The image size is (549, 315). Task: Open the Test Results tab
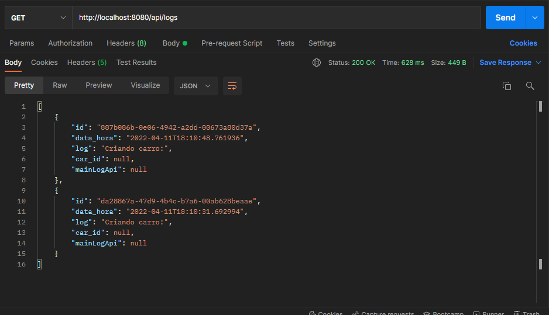[x=136, y=63]
